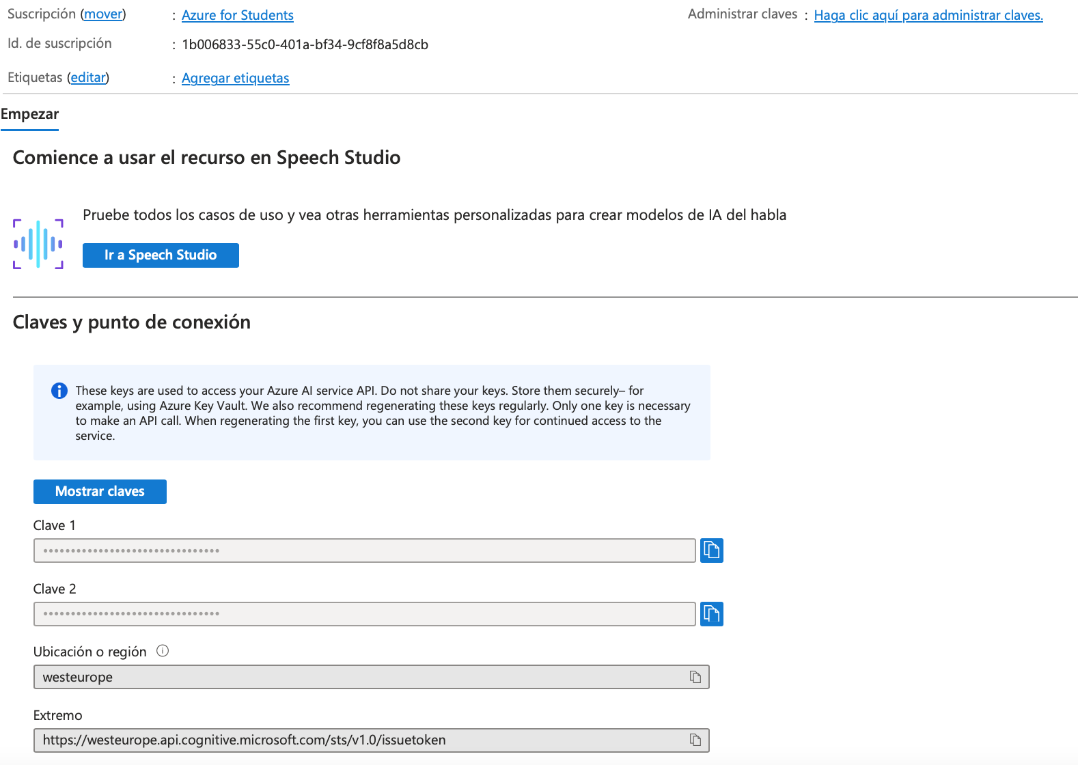
Task: Copy Clave 2 to clipboard
Action: [x=711, y=614]
